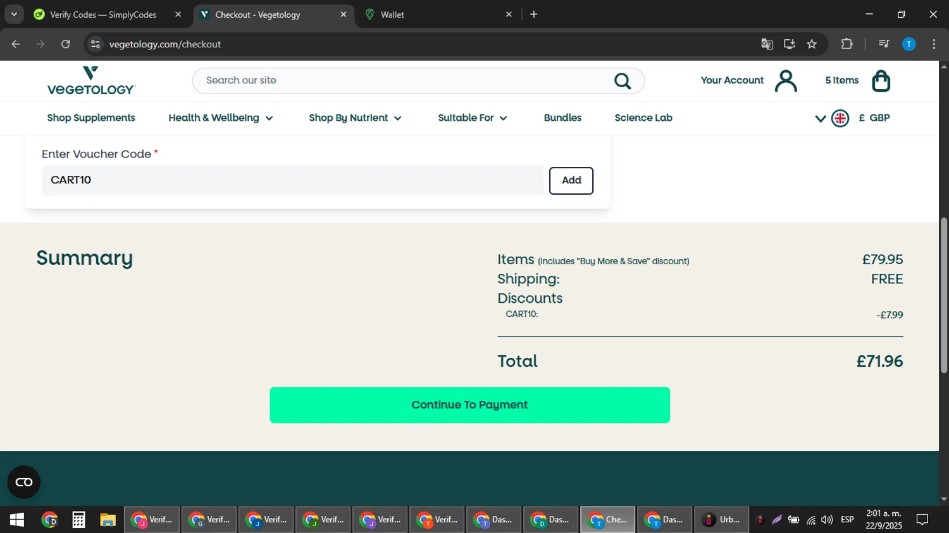This screenshot has height=533, width=949.
Task: Reload the checkout page
Action: (66, 44)
